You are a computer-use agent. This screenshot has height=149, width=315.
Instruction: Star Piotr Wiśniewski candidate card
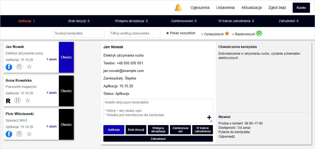pyautogui.click(x=29, y=134)
